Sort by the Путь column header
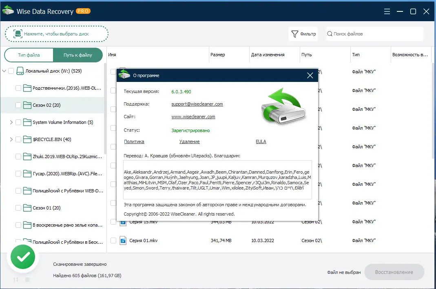The height and width of the screenshot is (289, 436). click(x=325, y=55)
